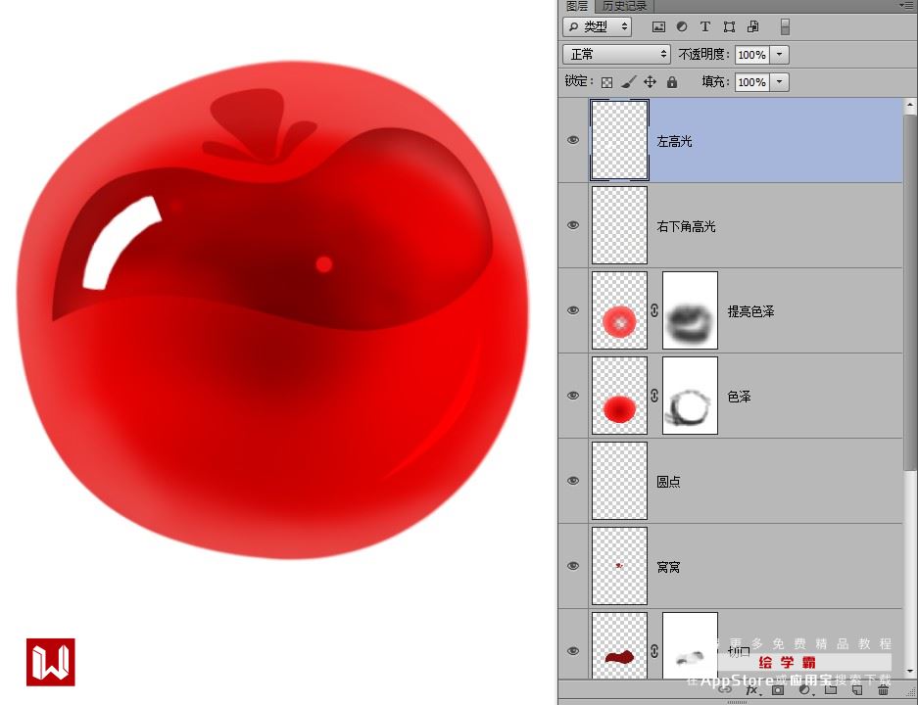Hide the 色泽 layer

tap(572, 396)
